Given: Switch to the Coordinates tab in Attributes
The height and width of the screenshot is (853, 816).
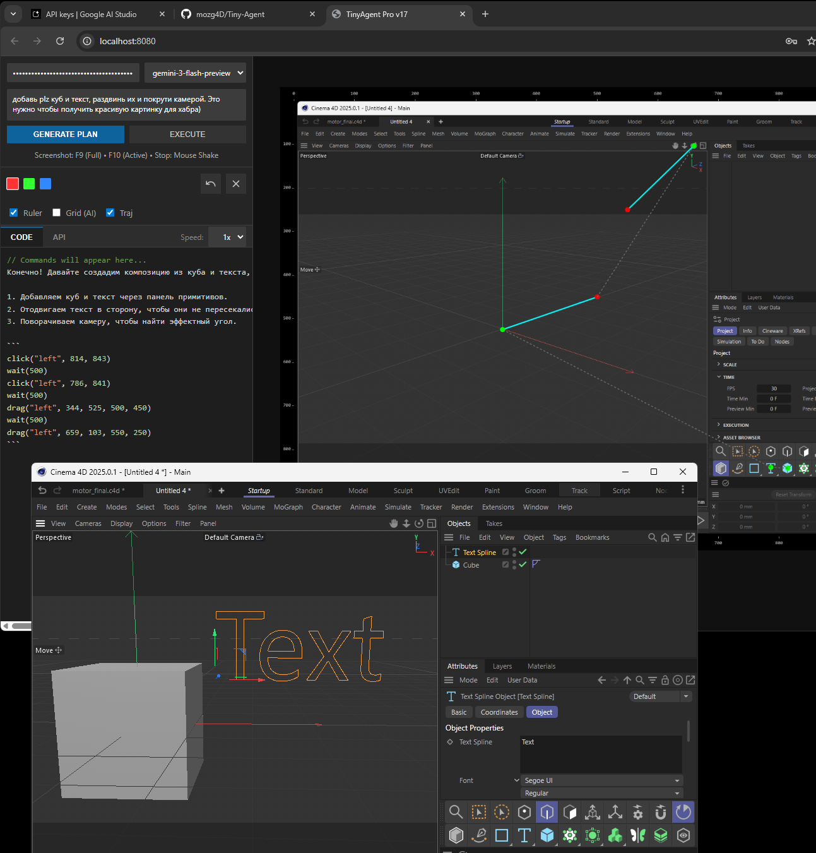Looking at the screenshot, I should tap(499, 712).
